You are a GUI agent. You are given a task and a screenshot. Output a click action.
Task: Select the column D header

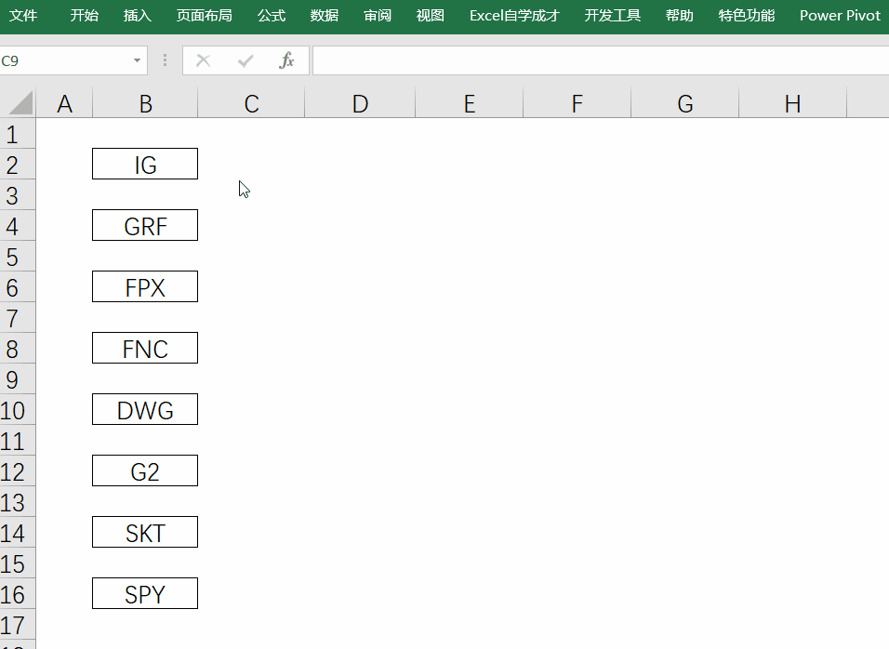click(360, 104)
